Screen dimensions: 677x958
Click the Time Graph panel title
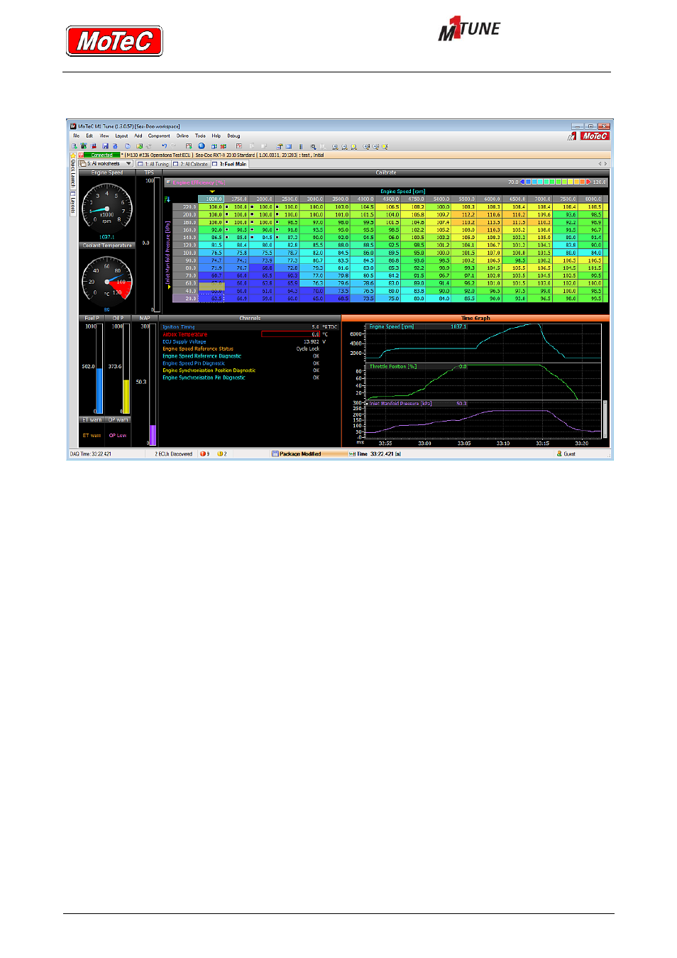click(x=475, y=318)
